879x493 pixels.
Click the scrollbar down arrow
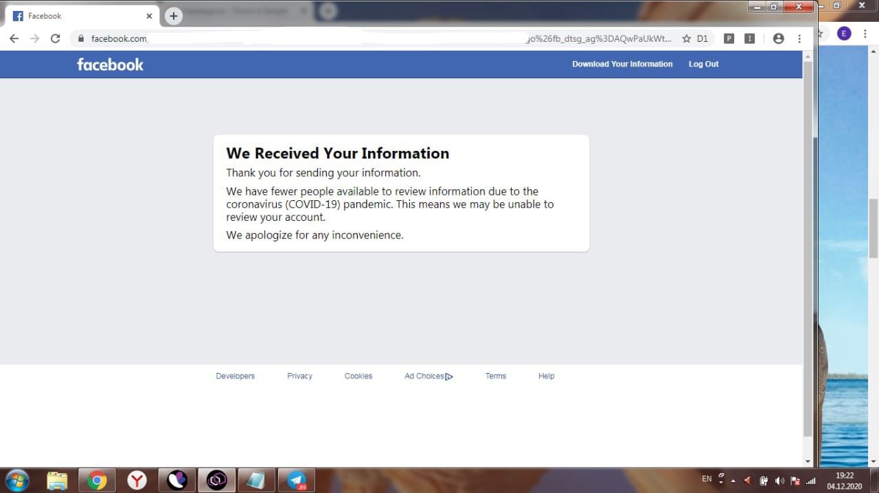[808, 461]
